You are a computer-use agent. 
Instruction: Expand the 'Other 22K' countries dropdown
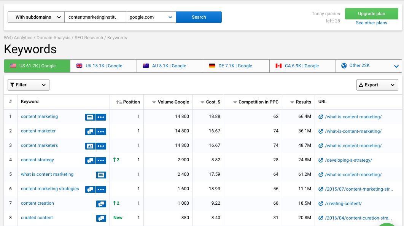[x=369, y=66]
